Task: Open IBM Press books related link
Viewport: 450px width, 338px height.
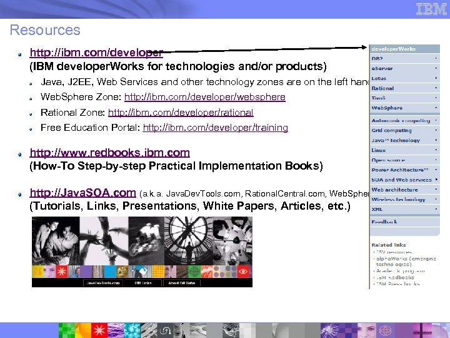Action: [397, 284]
